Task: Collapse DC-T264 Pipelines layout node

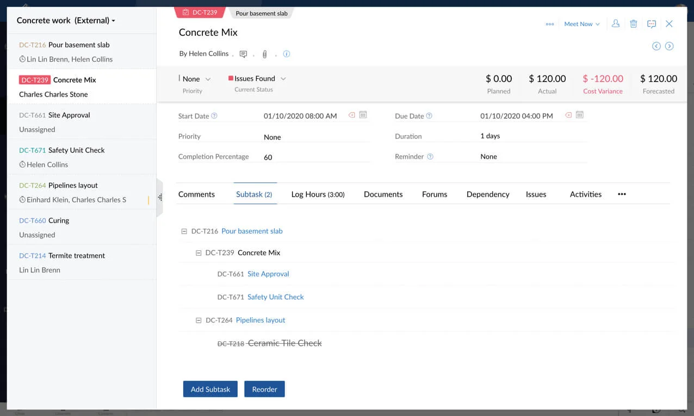Action: point(199,320)
